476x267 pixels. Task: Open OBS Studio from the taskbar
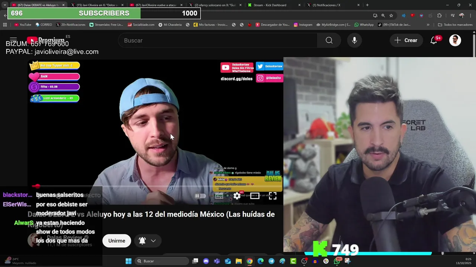pos(304,261)
